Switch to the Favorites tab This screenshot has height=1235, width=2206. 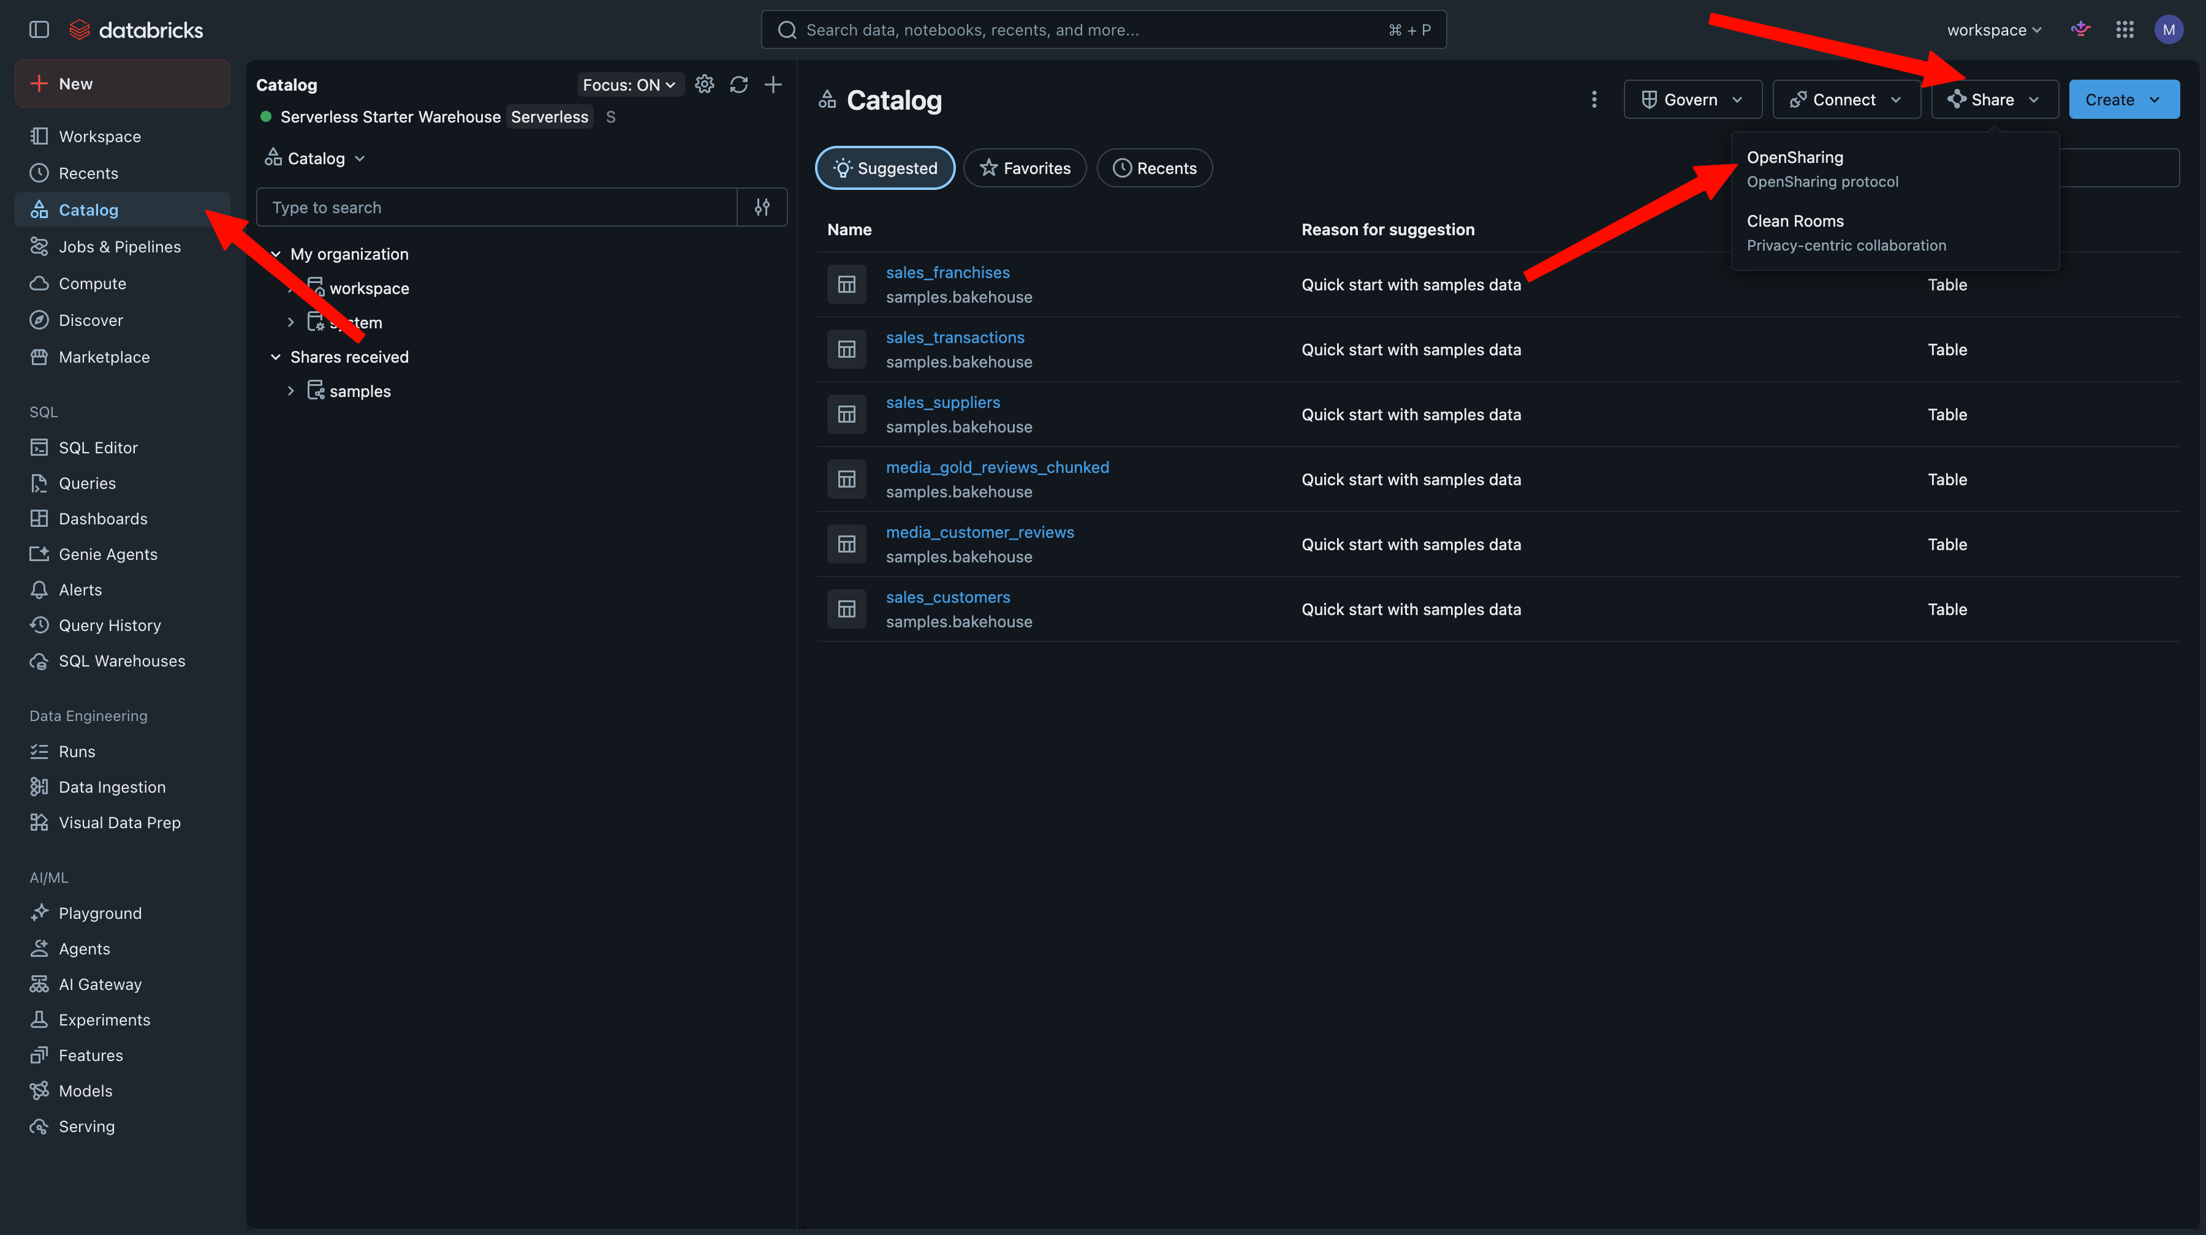tap(1025, 168)
